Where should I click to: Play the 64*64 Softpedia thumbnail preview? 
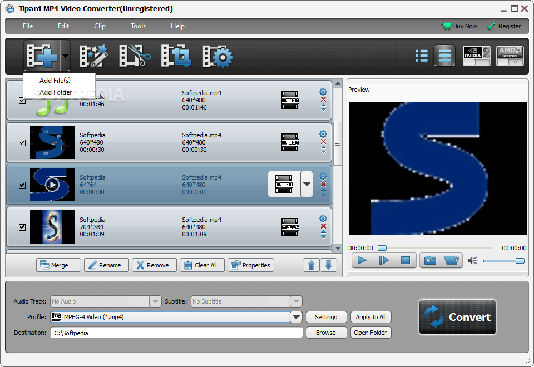click(52, 185)
